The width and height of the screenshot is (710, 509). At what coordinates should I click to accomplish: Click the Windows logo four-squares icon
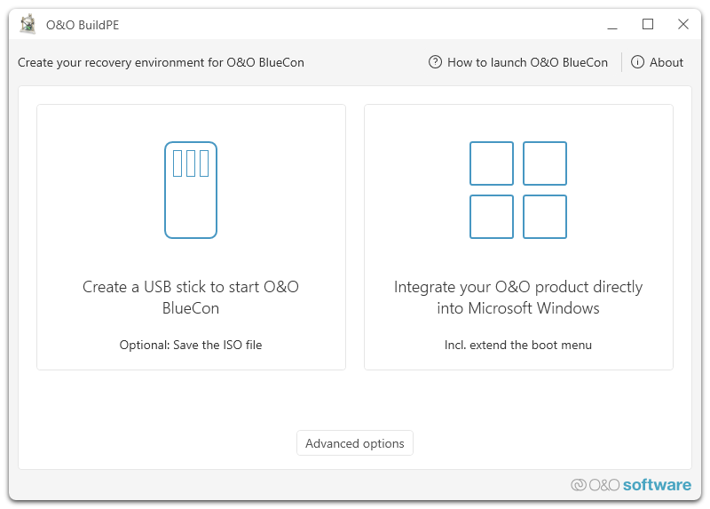(x=518, y=190)
